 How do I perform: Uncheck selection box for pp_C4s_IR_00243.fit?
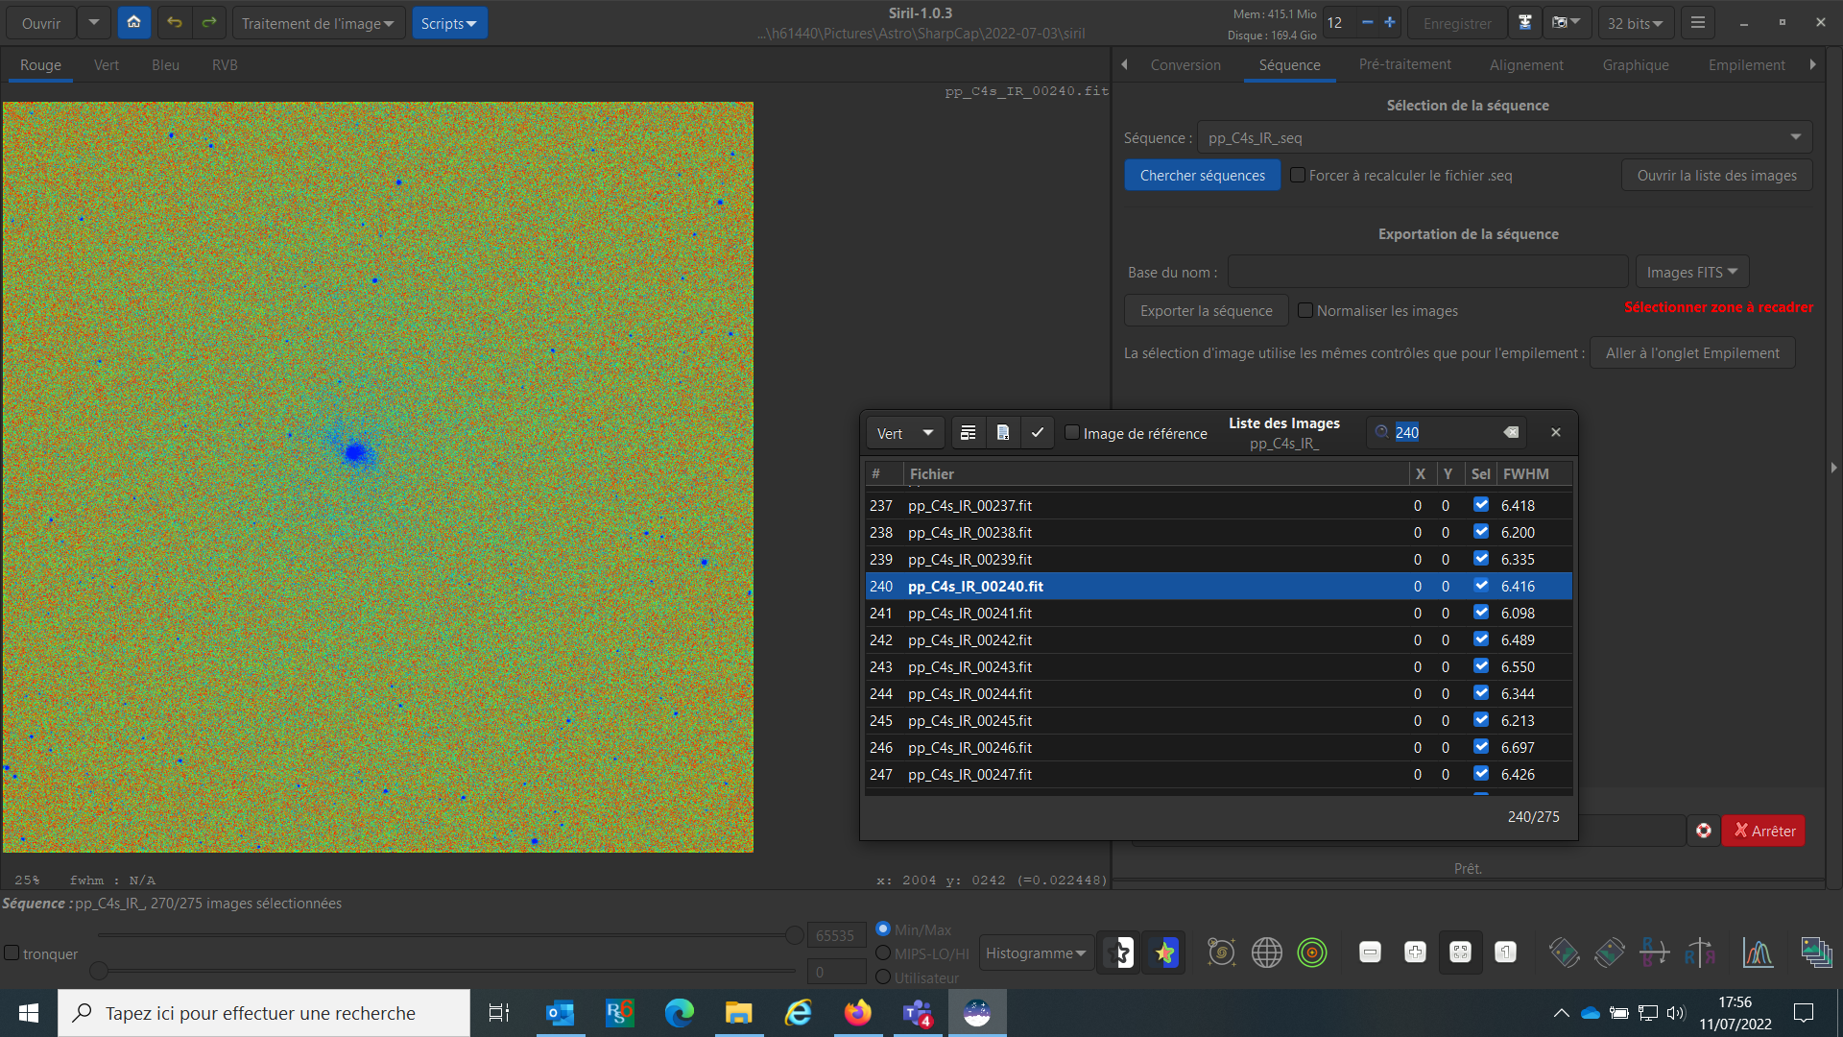1481,666
